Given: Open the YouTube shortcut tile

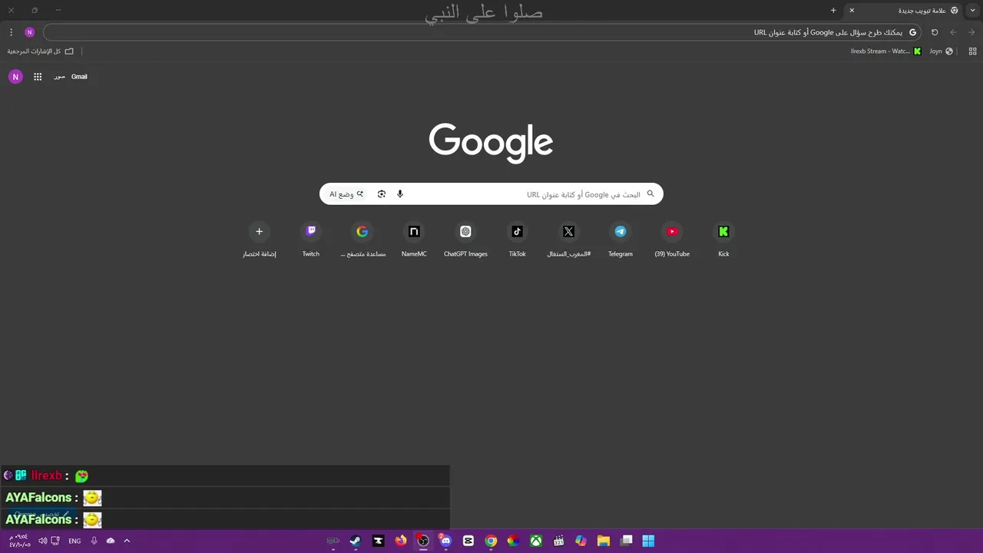Looking at the screenshot, I should (x=672, y=231).
